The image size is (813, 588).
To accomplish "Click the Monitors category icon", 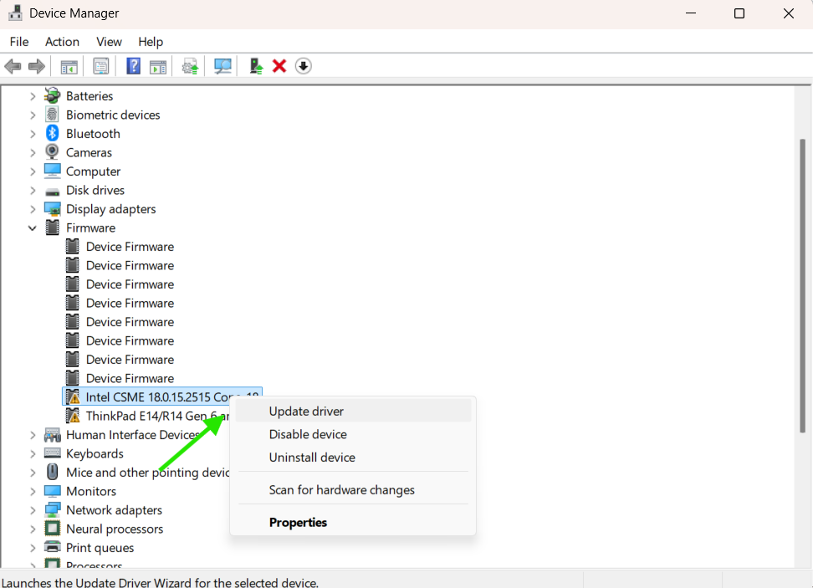I will click(53, 490).
